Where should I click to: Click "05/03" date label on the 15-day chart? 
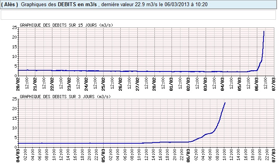pos(240,84)
